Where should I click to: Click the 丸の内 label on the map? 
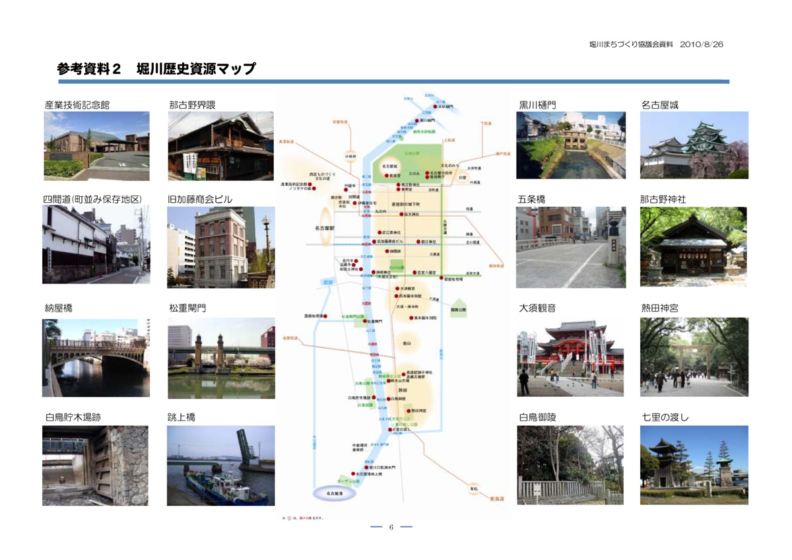[x=381, y=211]
